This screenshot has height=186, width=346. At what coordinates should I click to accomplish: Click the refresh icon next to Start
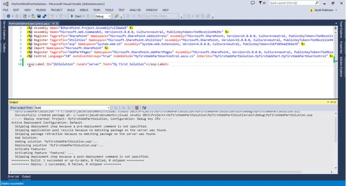coord(88,16)
